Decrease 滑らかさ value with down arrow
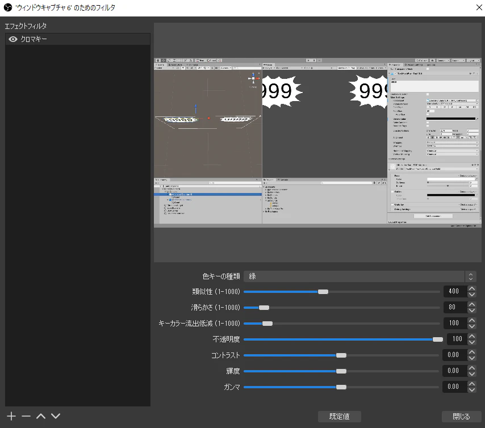485x428 pixels. [471, 310]
